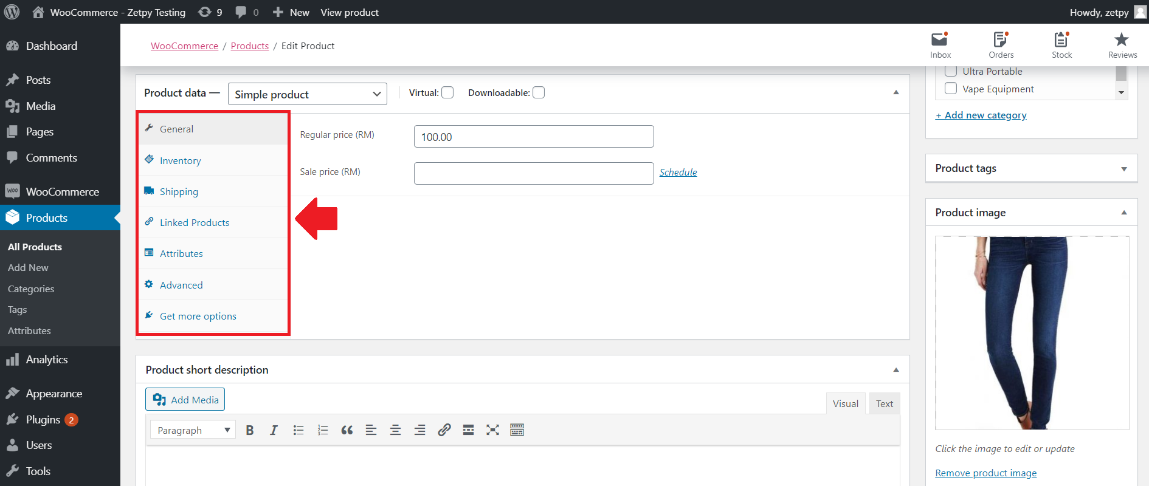Select the Attributes product data tab
This screenshot has height=486, width=1149.
click(x=213, y=253)
